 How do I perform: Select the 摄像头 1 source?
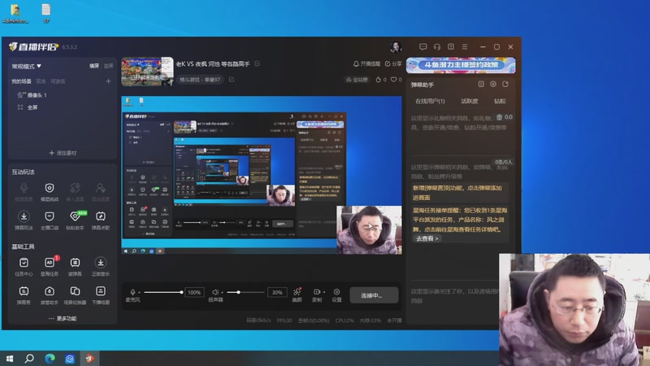click(32, 95)
